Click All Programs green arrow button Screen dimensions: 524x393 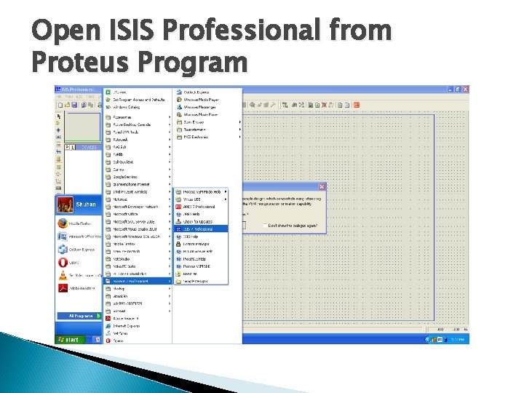click(98, 316)
